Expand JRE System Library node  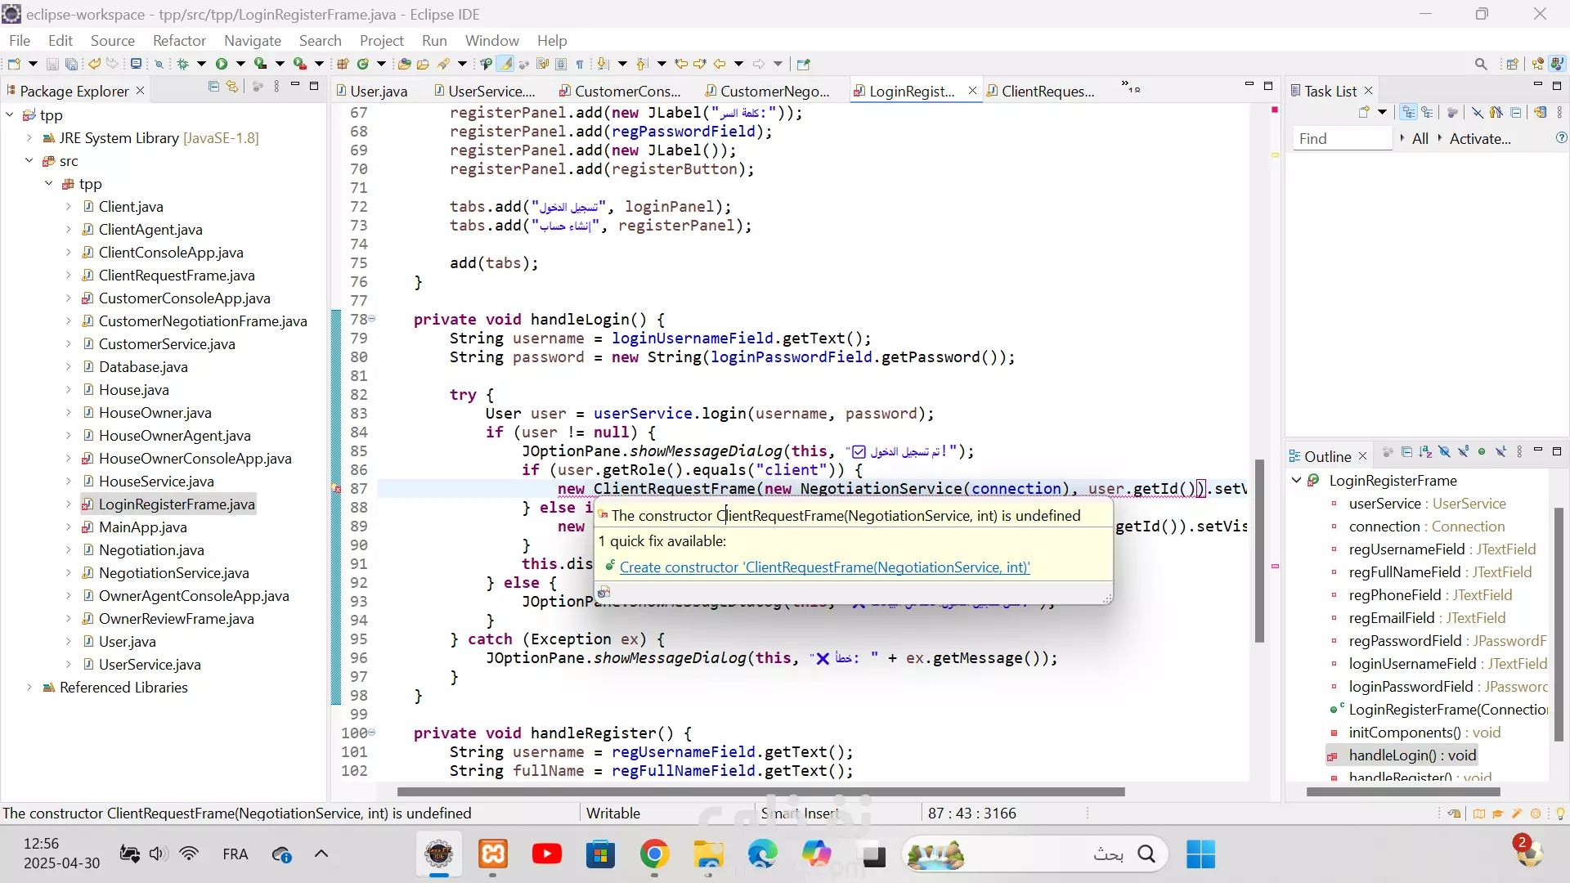(29, 137)
